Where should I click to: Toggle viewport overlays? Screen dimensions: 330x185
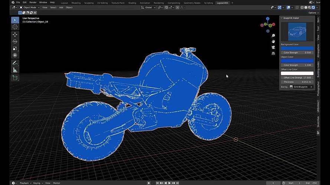[288, 7]
